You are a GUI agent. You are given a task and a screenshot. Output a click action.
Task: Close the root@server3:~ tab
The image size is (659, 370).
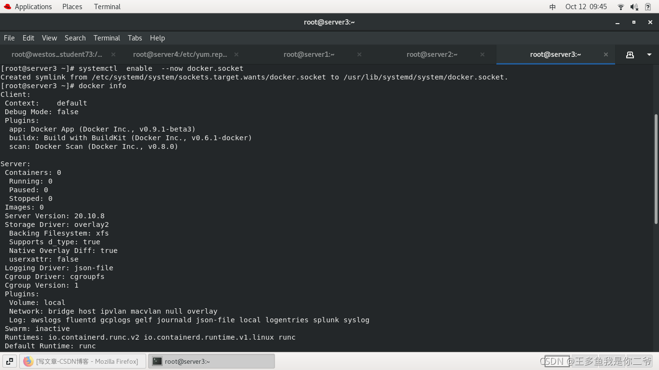click(x=606, y=54)
